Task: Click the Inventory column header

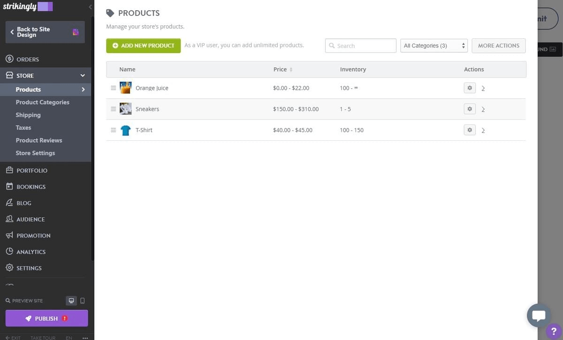Action: tap(353, 69)
